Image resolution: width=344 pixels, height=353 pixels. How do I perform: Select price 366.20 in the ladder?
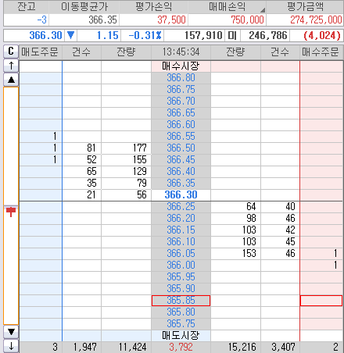tap(181, 218)
